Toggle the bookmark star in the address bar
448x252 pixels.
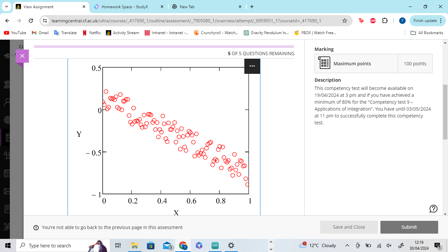coord(345,20)
